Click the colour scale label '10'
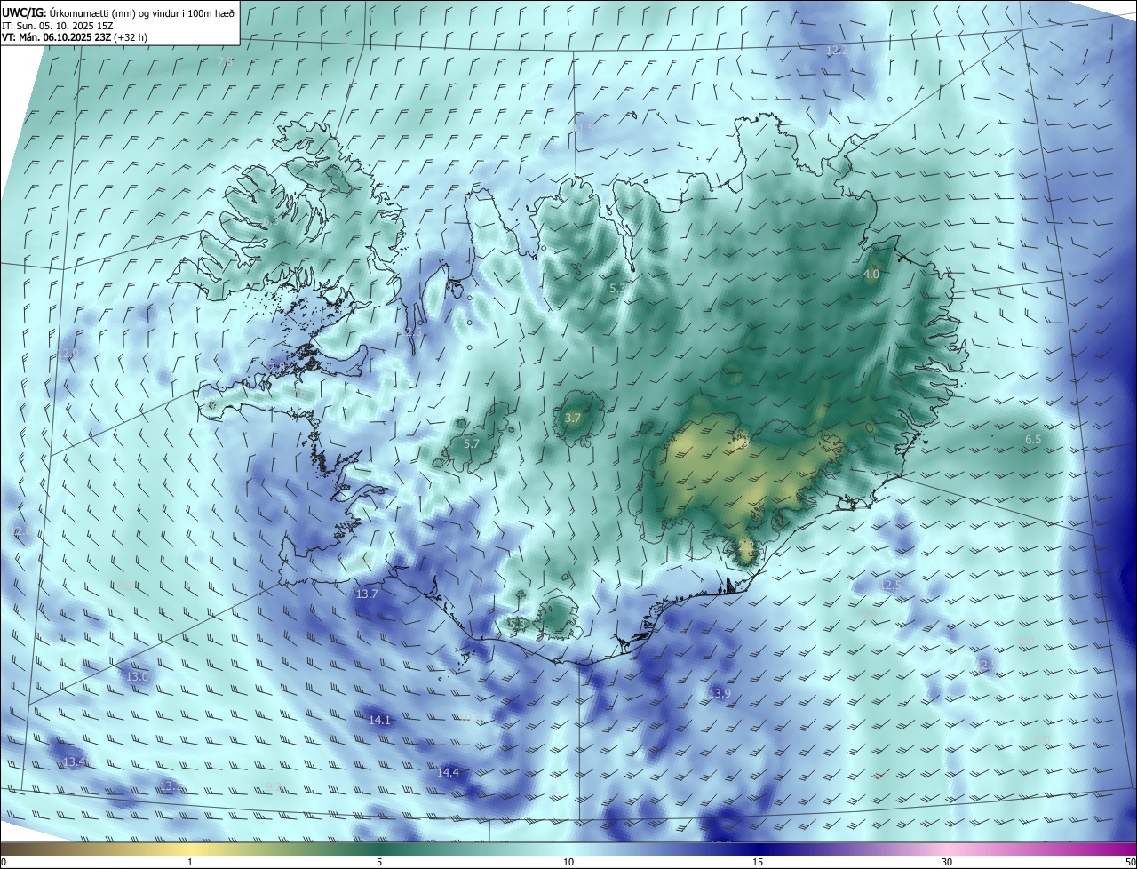Viewport: 1137px width, 869px height. coord(568,862)
